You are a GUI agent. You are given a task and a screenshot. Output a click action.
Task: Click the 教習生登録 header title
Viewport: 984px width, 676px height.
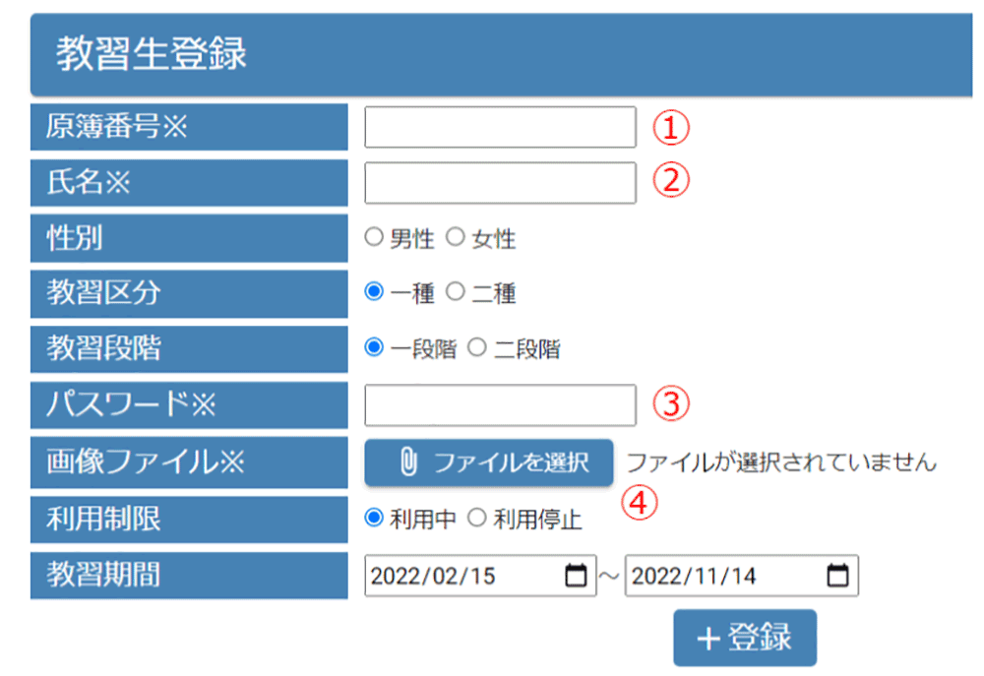[151, 54]
